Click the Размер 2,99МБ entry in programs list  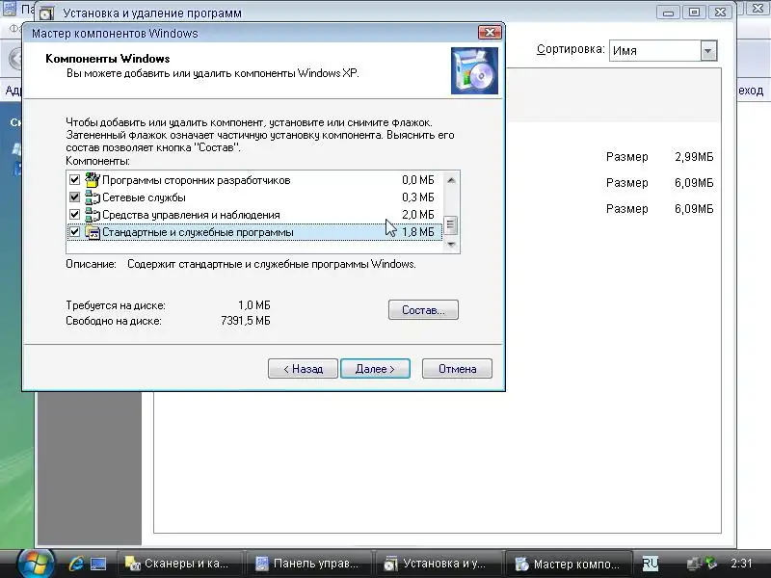pyautogui.click(x=659, y=157)
